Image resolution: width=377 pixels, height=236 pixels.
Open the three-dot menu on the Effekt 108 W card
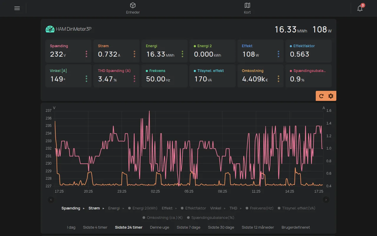[x=278, y=54]
